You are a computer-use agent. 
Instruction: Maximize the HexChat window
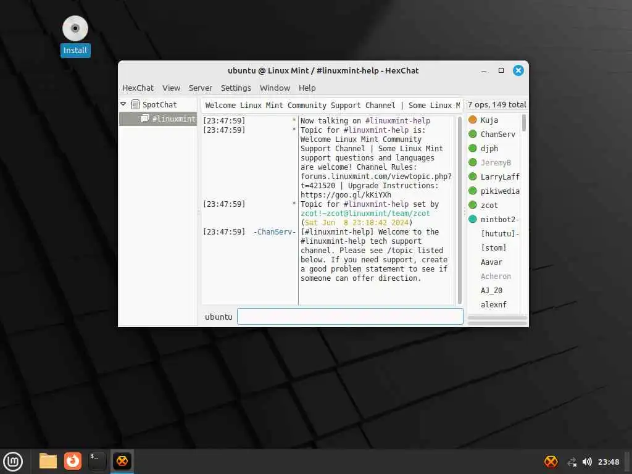pyautogui.click(x=501, y=70)
